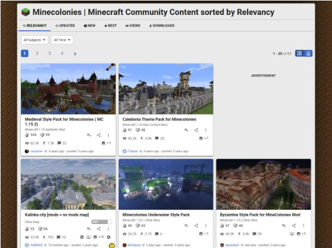Add Byzantine Style Pack to a collection

[283, 226]
